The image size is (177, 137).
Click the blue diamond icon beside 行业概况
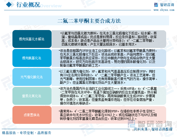[9, 4]
